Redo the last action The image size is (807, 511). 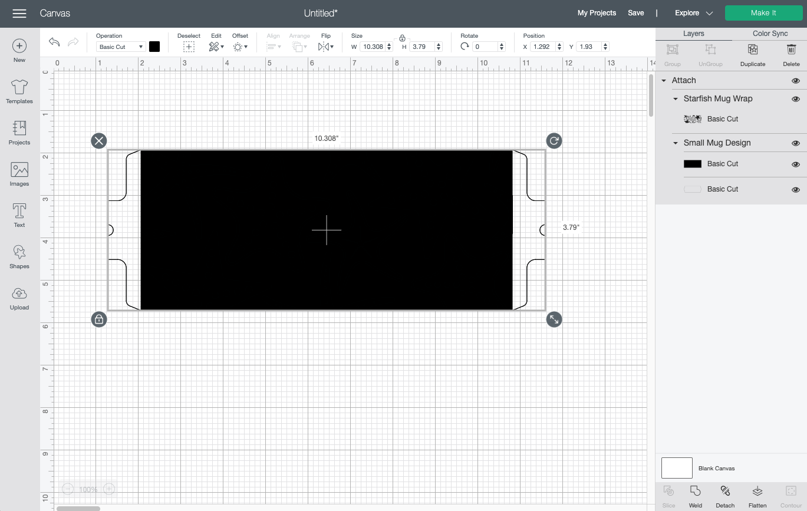pos(73,42)
